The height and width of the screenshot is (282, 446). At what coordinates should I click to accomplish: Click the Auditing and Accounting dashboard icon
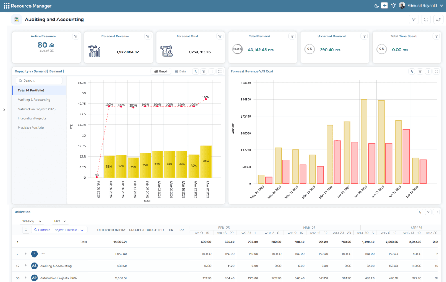tap(16, 20)
